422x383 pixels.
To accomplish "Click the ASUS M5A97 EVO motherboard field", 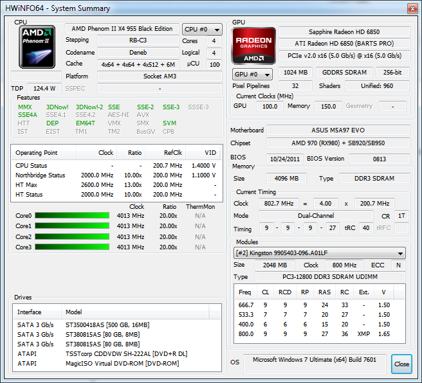I will [x=338, y=130].
